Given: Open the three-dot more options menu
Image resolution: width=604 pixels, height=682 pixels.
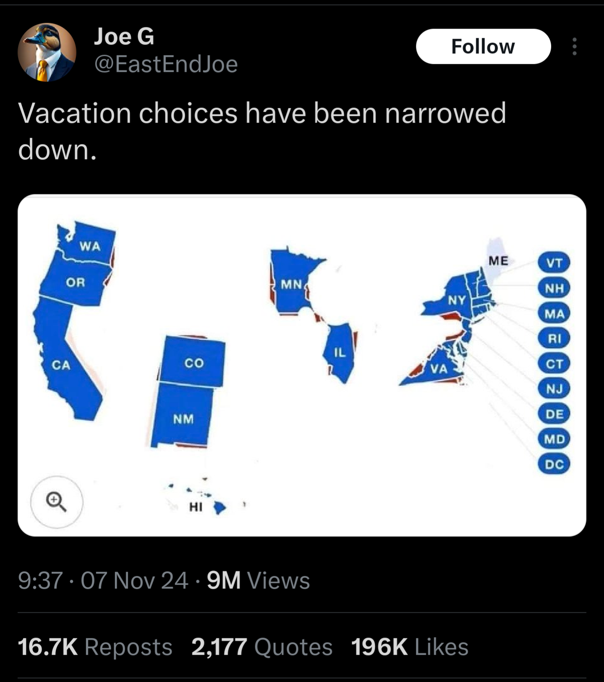Looking at the screenshot, I should (574, 46).
